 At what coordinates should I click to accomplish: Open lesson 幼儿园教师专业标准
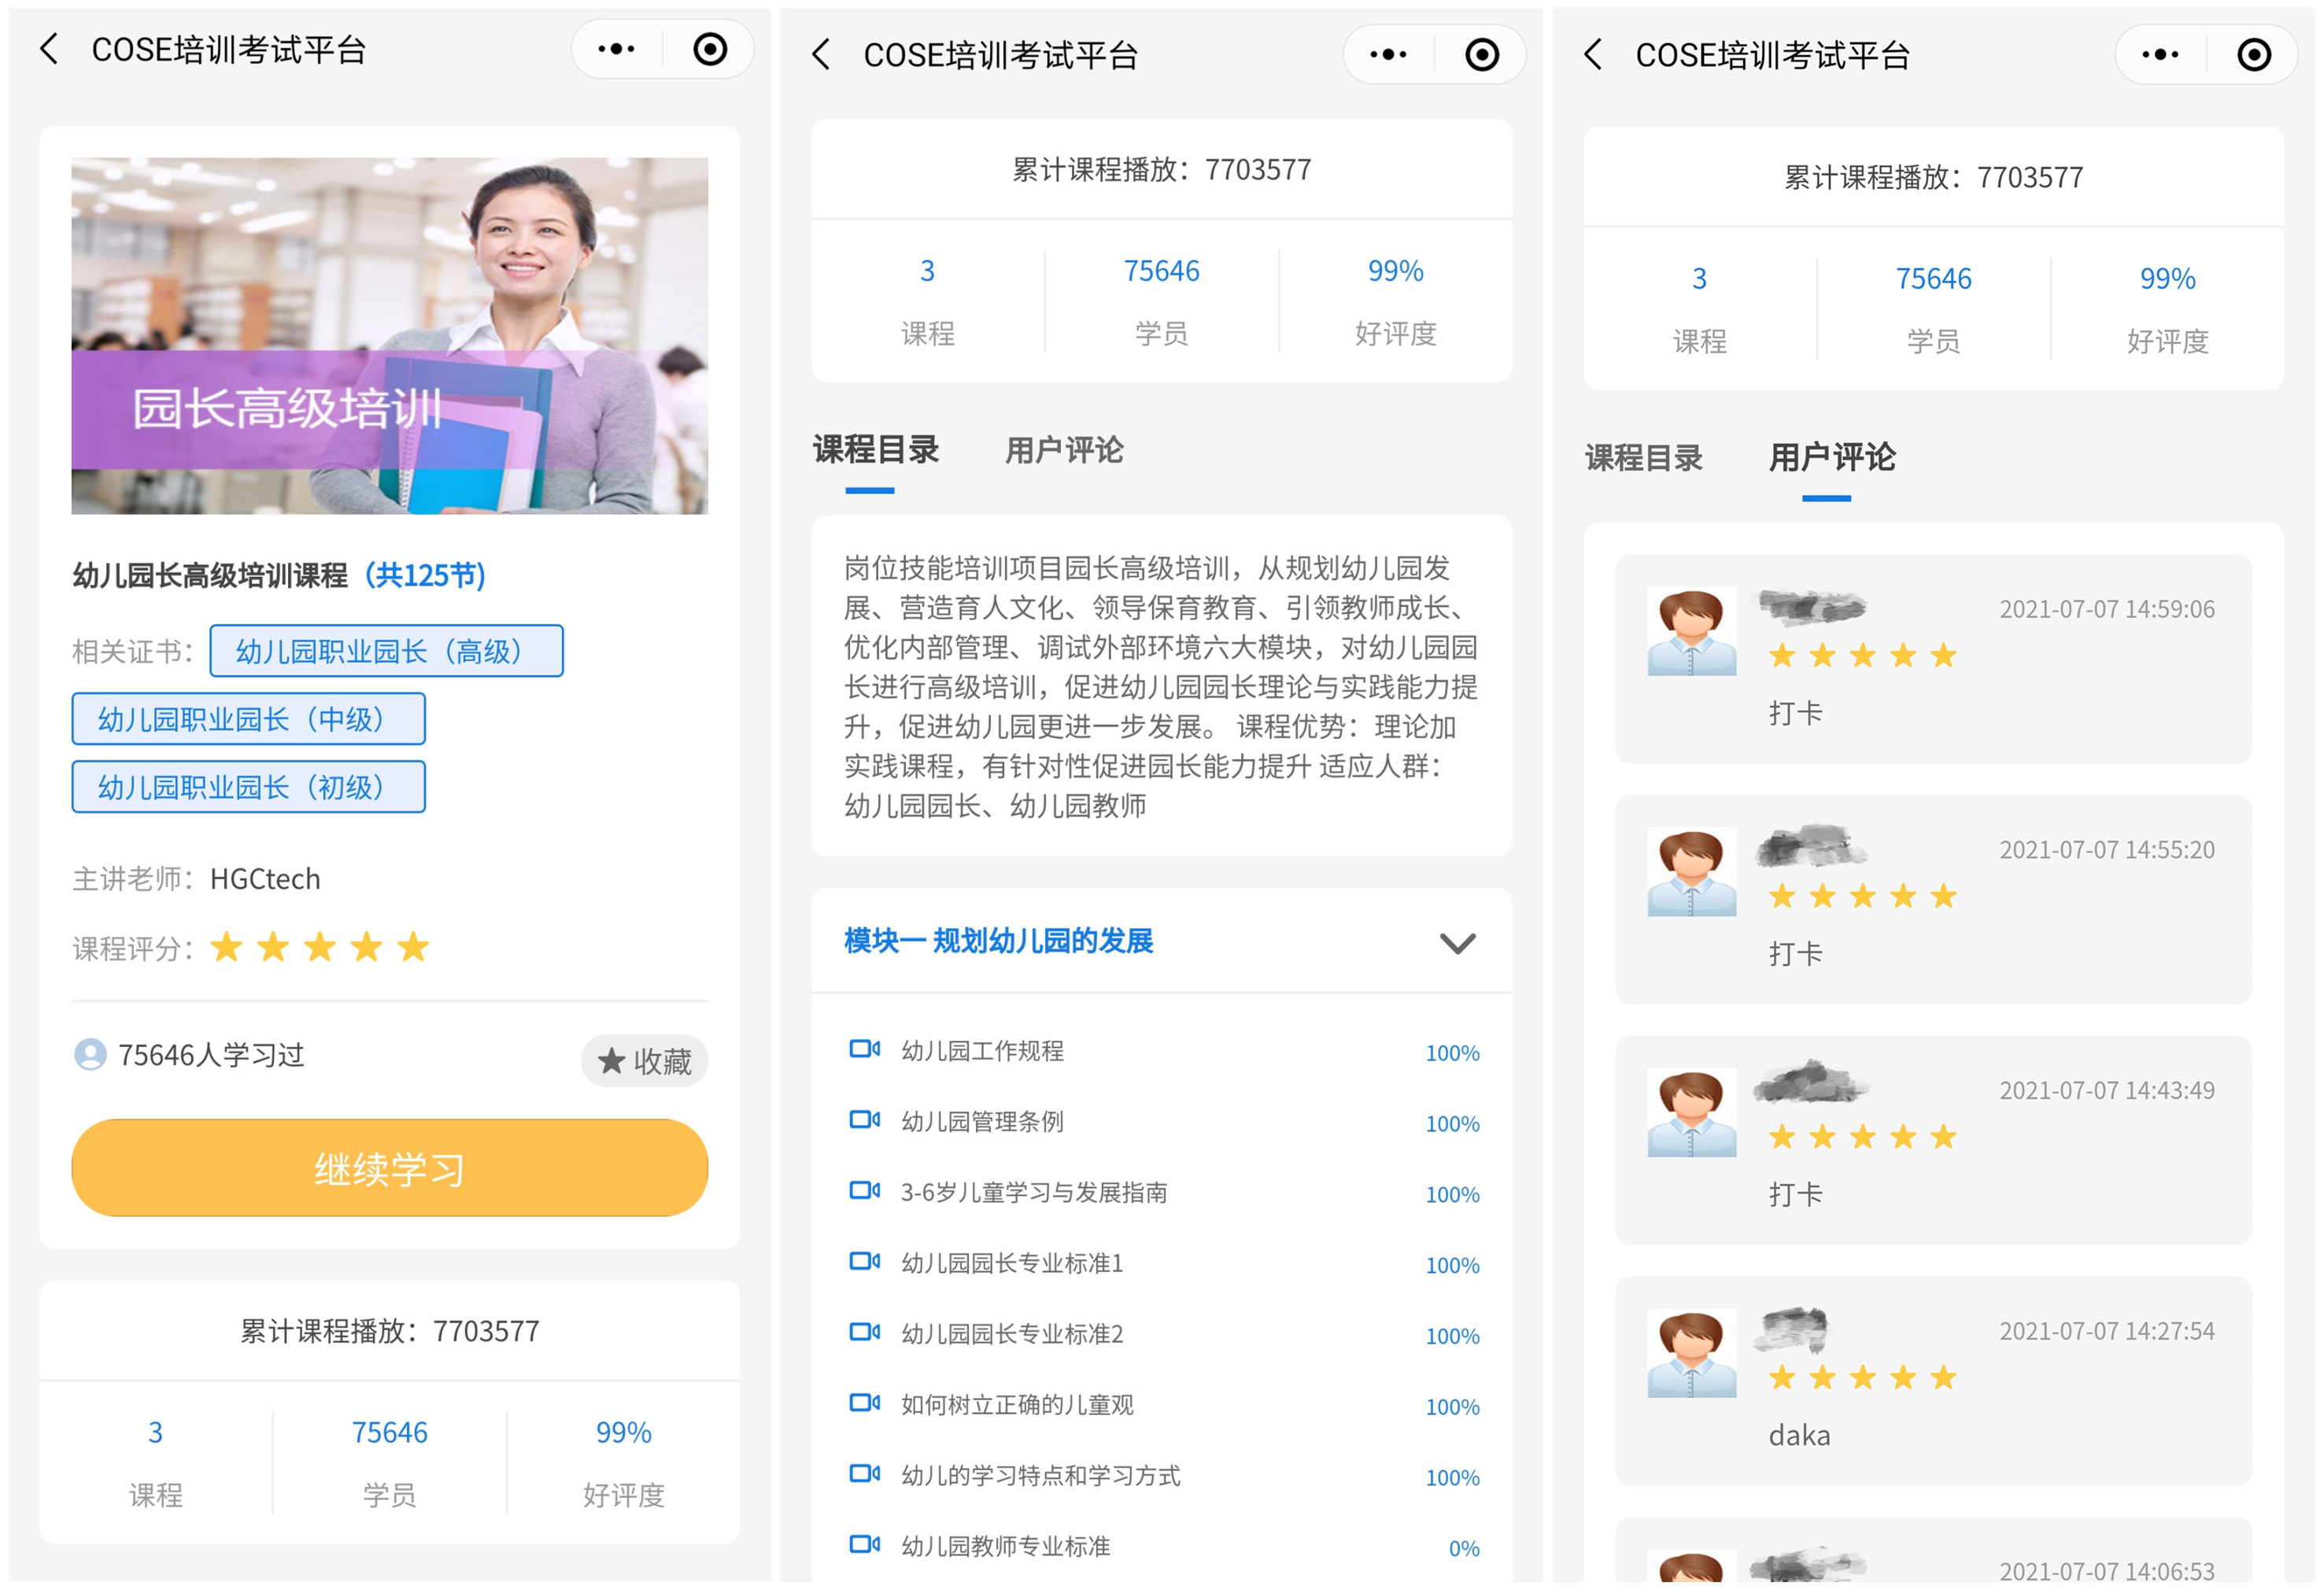point(1161,1547)
